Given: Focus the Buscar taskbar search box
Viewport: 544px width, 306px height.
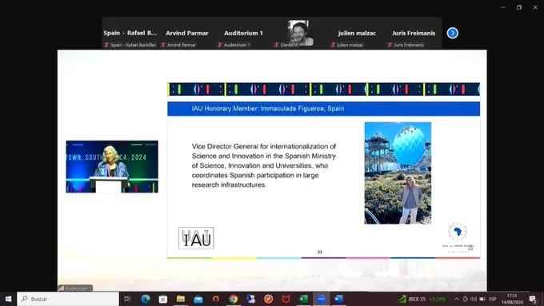Looking at the screenshot, I should pyautogui.click(x=68, y=299).
